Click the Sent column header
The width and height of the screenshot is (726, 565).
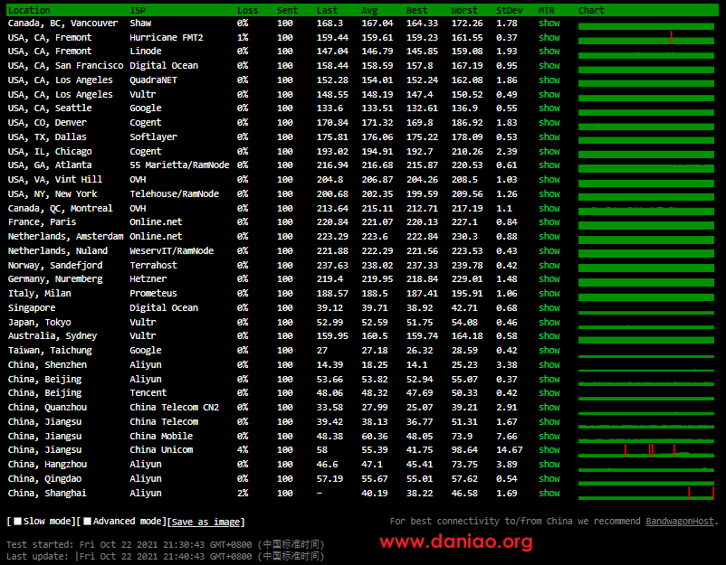287,10
